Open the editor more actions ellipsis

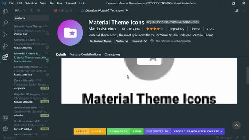tap(243, 10)
